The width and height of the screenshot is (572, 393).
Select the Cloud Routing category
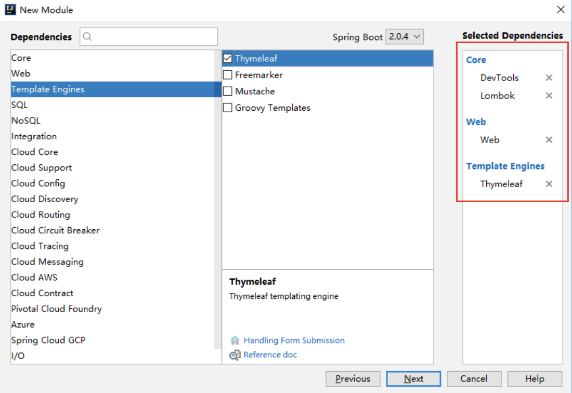pyautogui.click(x=113, y=215)
